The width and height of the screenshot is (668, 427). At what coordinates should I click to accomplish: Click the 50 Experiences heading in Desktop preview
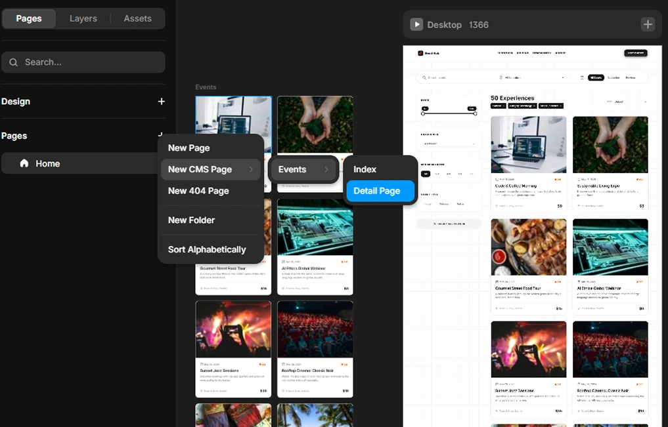pyautogui.click(x=512, y=98)
